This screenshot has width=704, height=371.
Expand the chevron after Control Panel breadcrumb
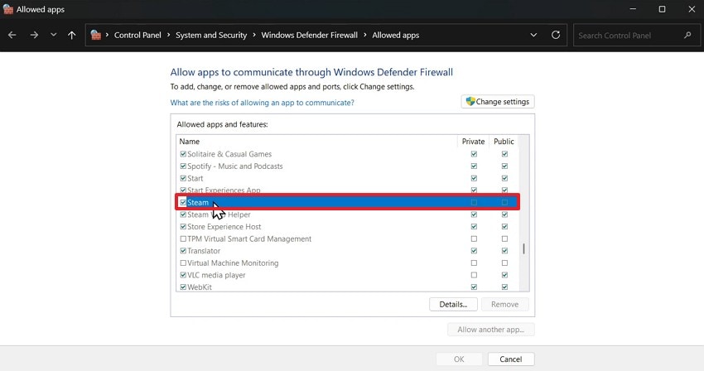point(168,36)
